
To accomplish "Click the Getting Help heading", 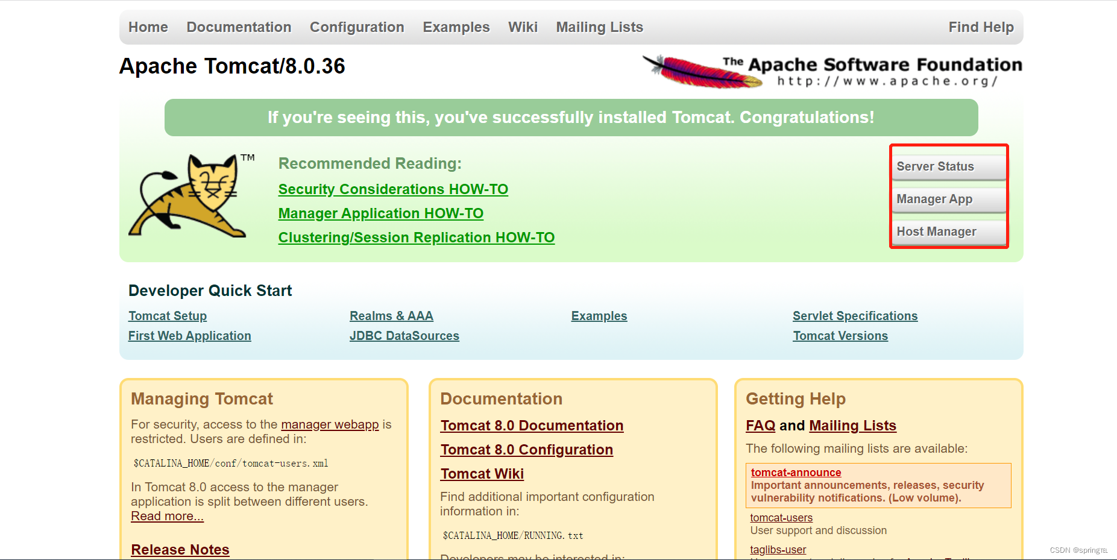I will click(796, 398).
